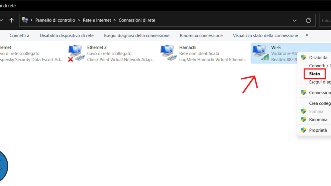
Task: Select the Wi-Fi adapter icon
Action: [x=260, y=53]
